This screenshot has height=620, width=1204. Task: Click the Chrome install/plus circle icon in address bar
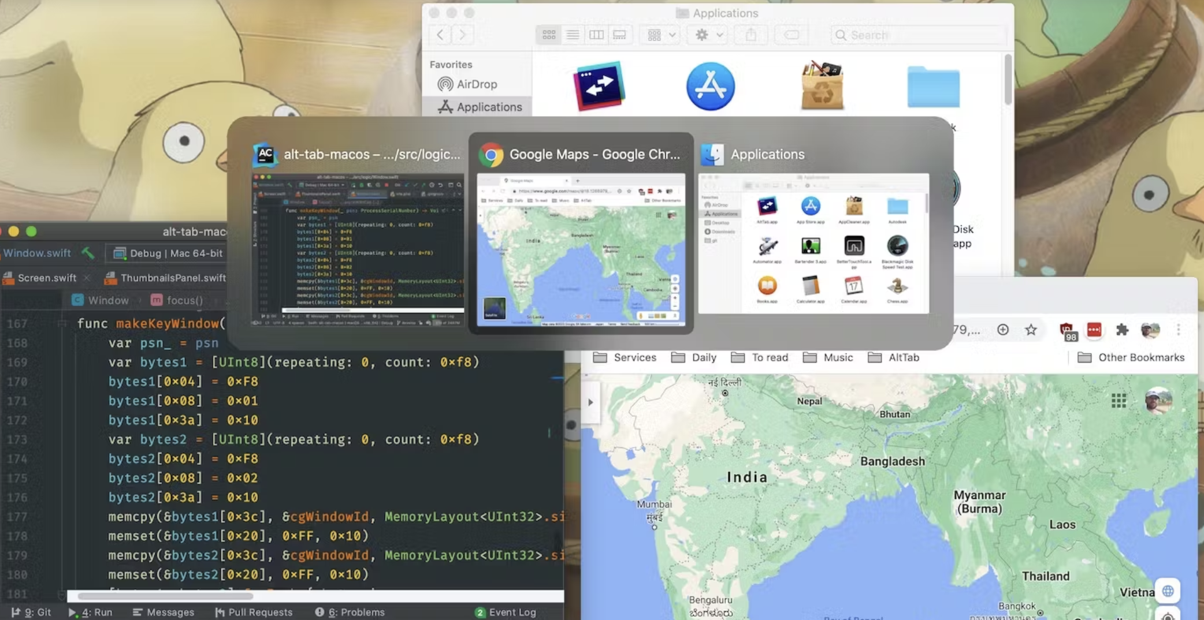[1003, 330]
